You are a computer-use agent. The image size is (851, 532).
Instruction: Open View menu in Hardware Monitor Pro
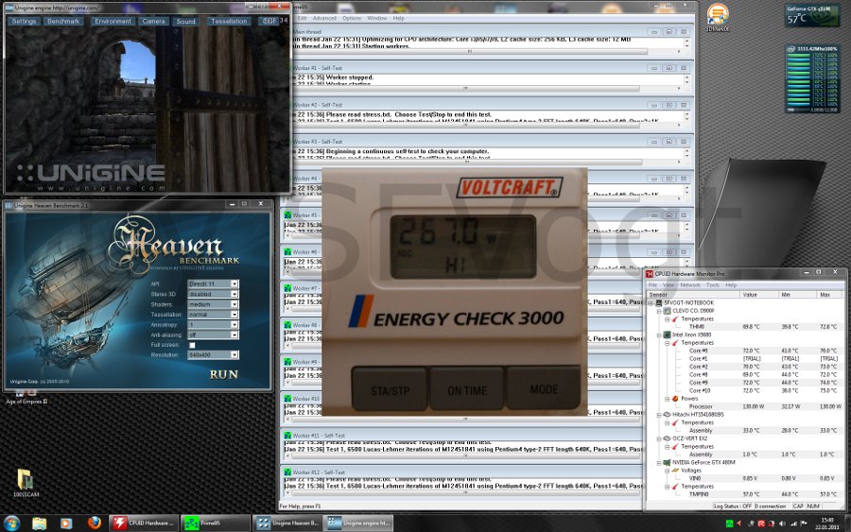(669, 285)
